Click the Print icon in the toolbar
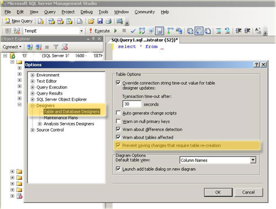 point(109,21)
